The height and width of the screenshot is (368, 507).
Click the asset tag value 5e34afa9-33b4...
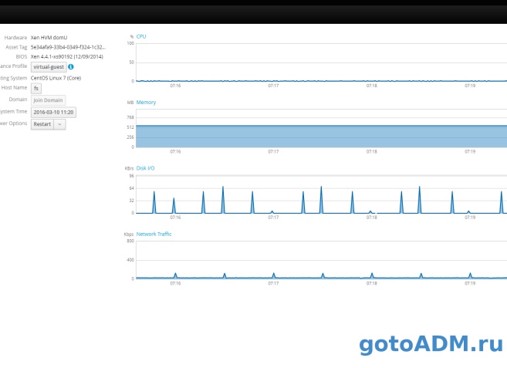click(68, 47)
